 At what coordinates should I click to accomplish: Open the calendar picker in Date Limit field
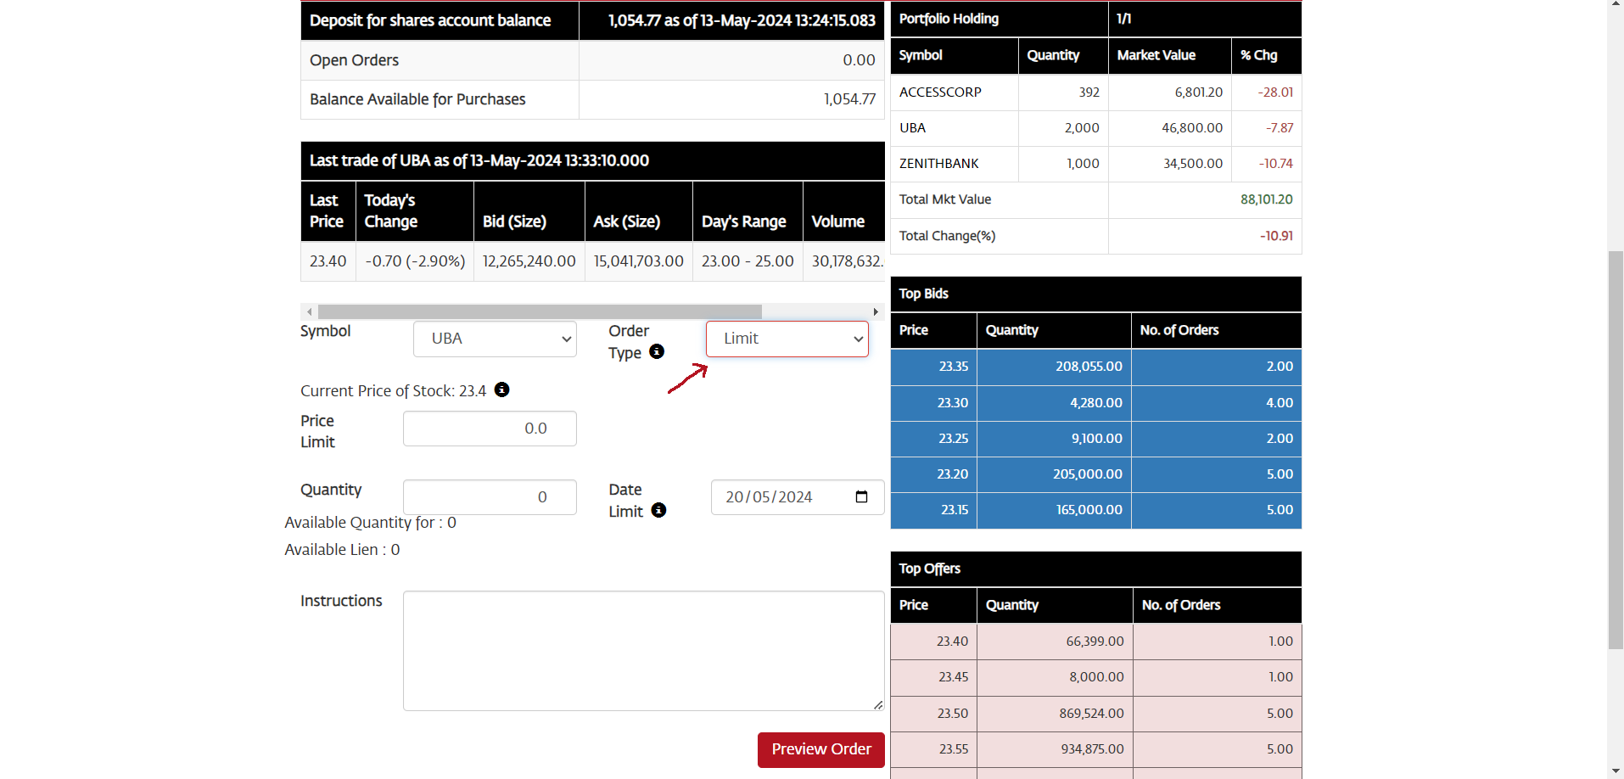861,496
